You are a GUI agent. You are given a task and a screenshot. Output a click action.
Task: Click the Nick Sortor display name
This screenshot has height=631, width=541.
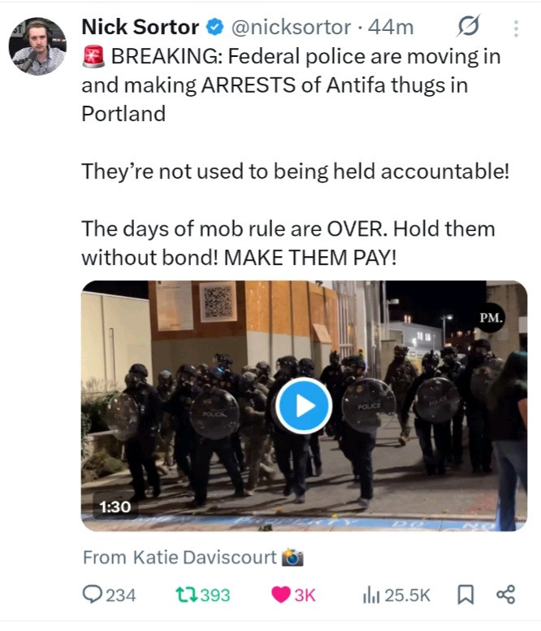[140, 28]
